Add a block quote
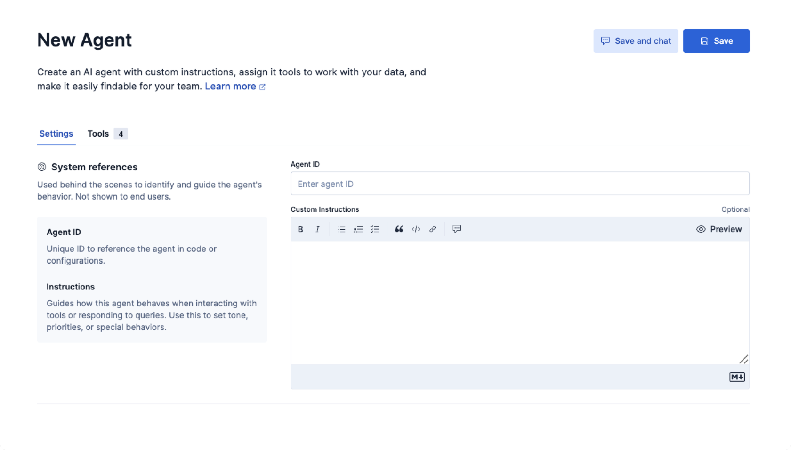 tap(399, 229)
